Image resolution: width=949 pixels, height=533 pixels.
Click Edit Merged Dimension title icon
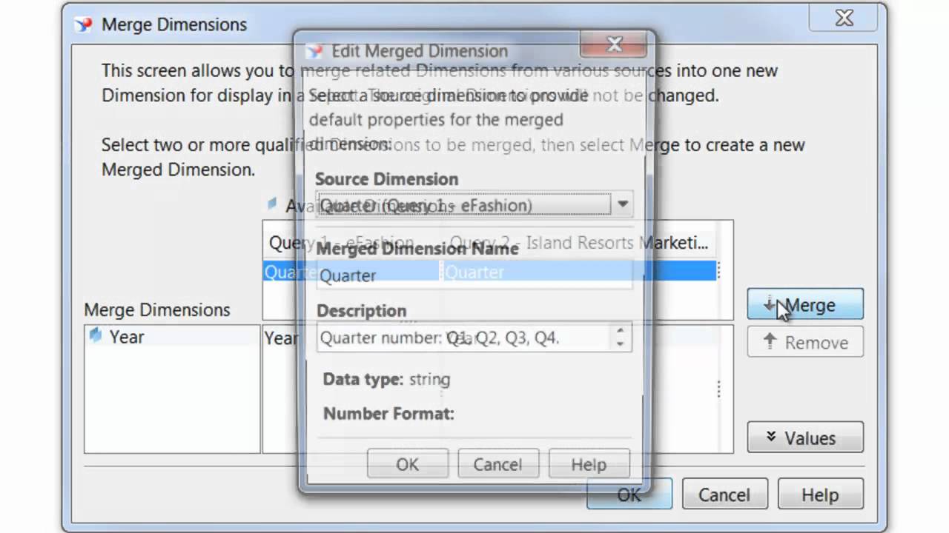(315, 51)
